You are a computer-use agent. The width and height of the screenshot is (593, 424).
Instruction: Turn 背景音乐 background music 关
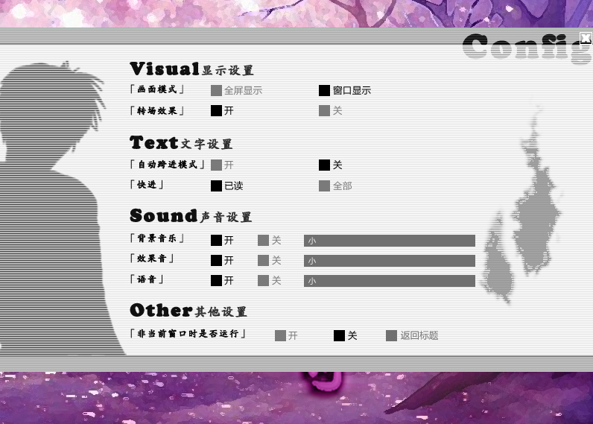click(269, 240)
